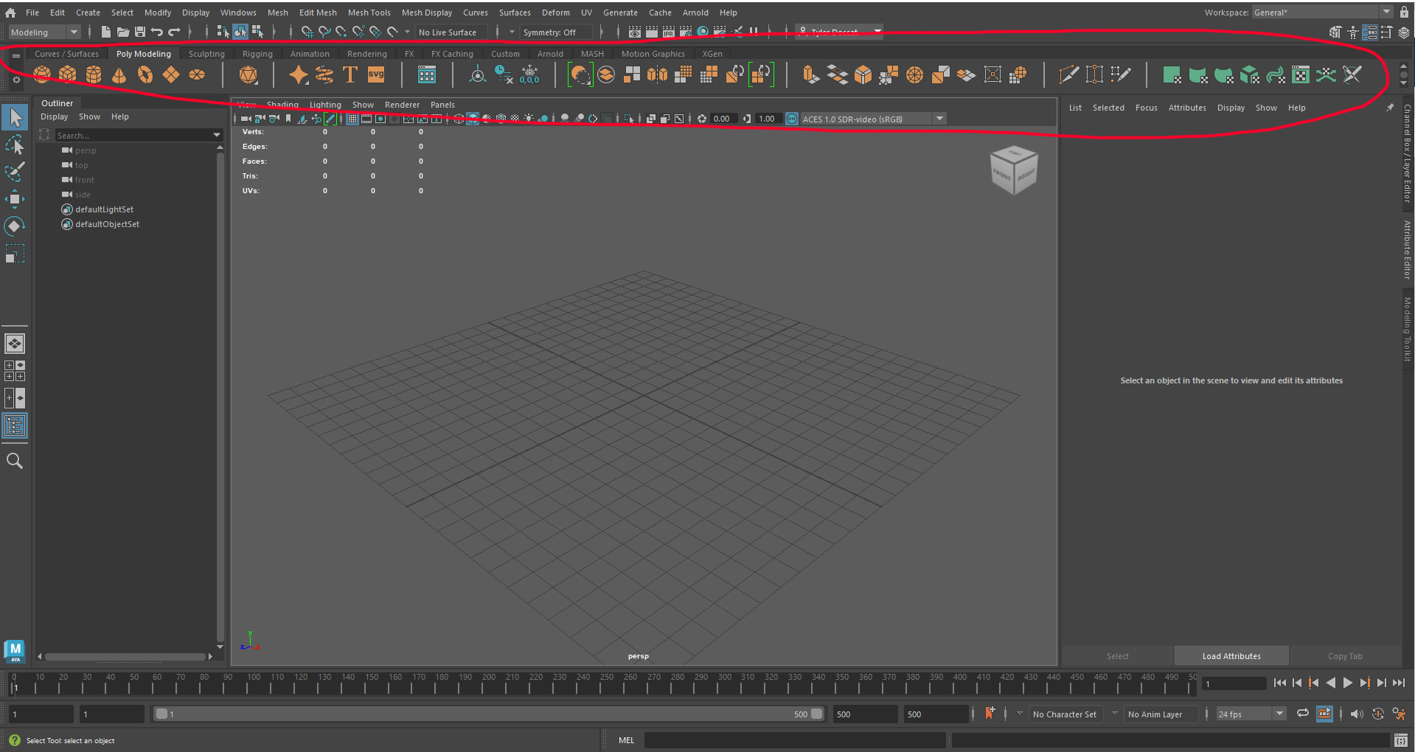
Task: Click the Freeze Transformations snowflake icon
Action: pyautogui.click(x=529, y=74)
